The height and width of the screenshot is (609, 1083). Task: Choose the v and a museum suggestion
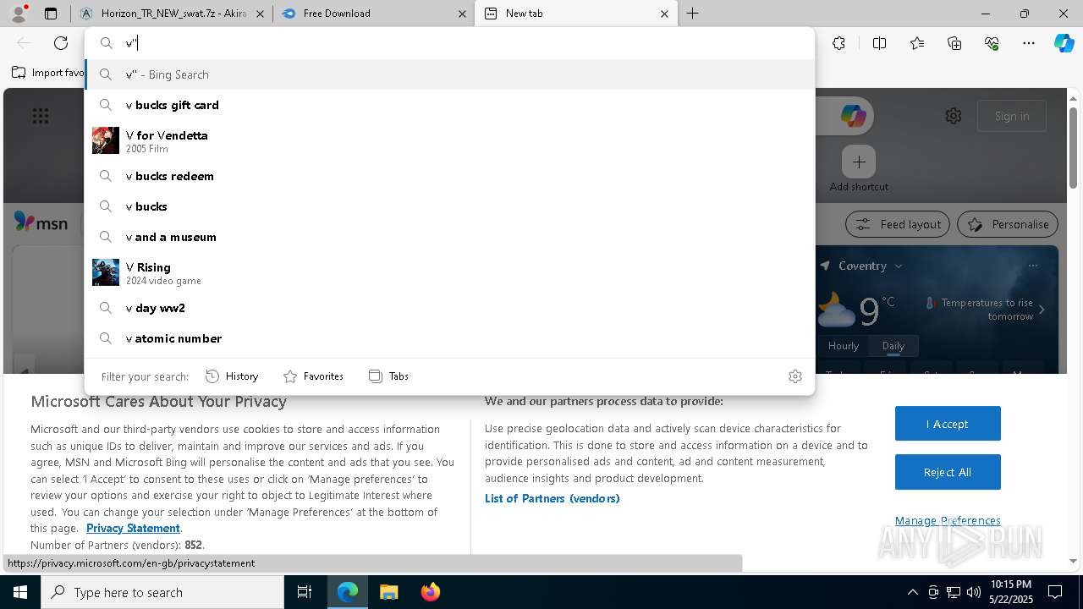449,237
